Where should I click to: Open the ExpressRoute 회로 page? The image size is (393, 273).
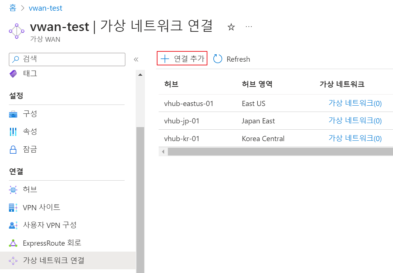pyautogui.click(x=52, y=243)
